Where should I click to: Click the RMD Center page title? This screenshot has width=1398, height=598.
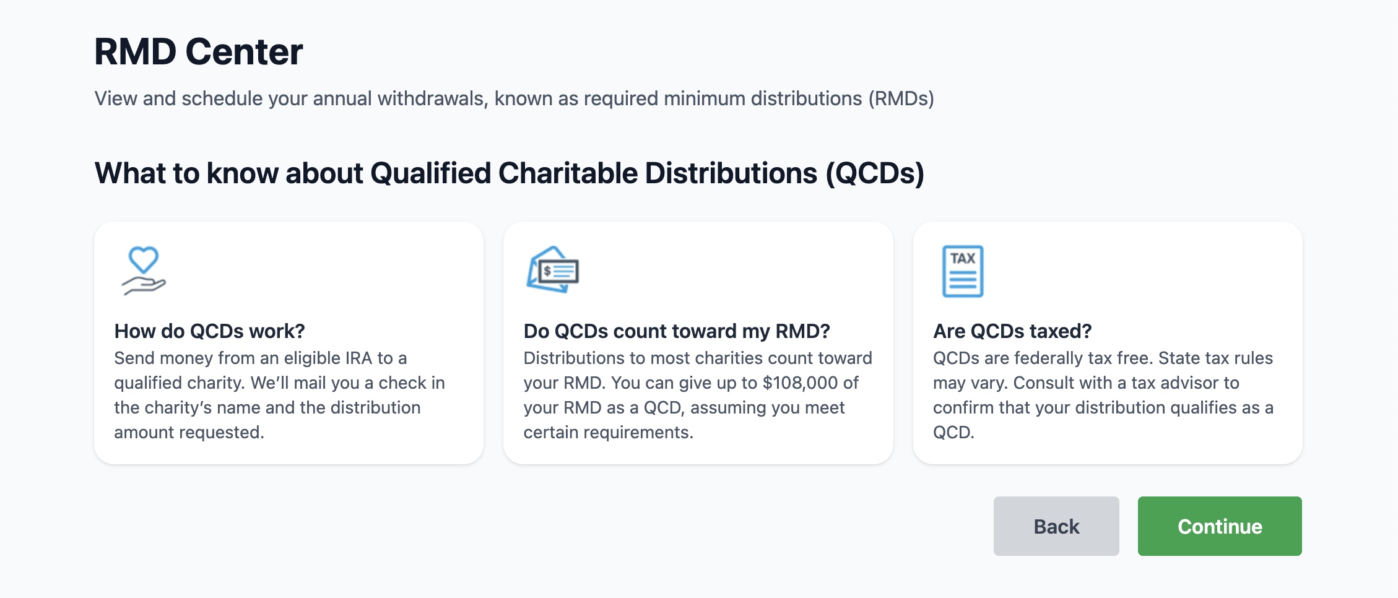[x=199, y=51]
